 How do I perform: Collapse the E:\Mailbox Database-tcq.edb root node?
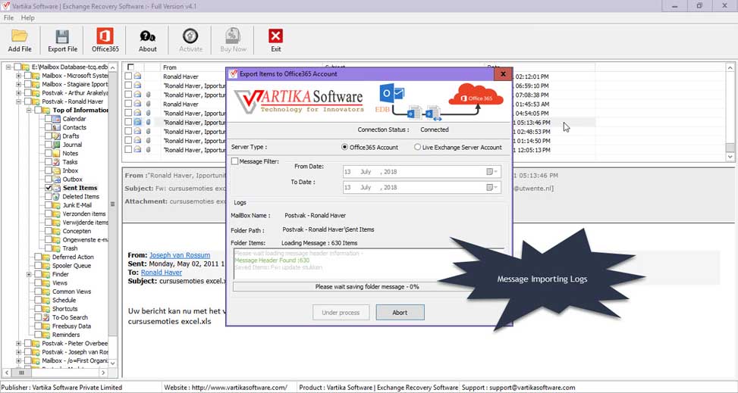[x=9, y=67]
